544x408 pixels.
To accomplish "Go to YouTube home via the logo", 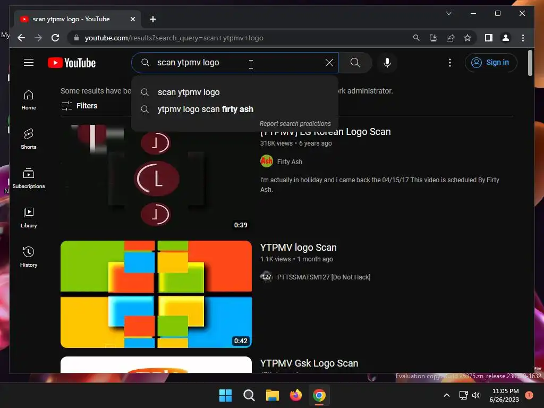I will [72, 63].
